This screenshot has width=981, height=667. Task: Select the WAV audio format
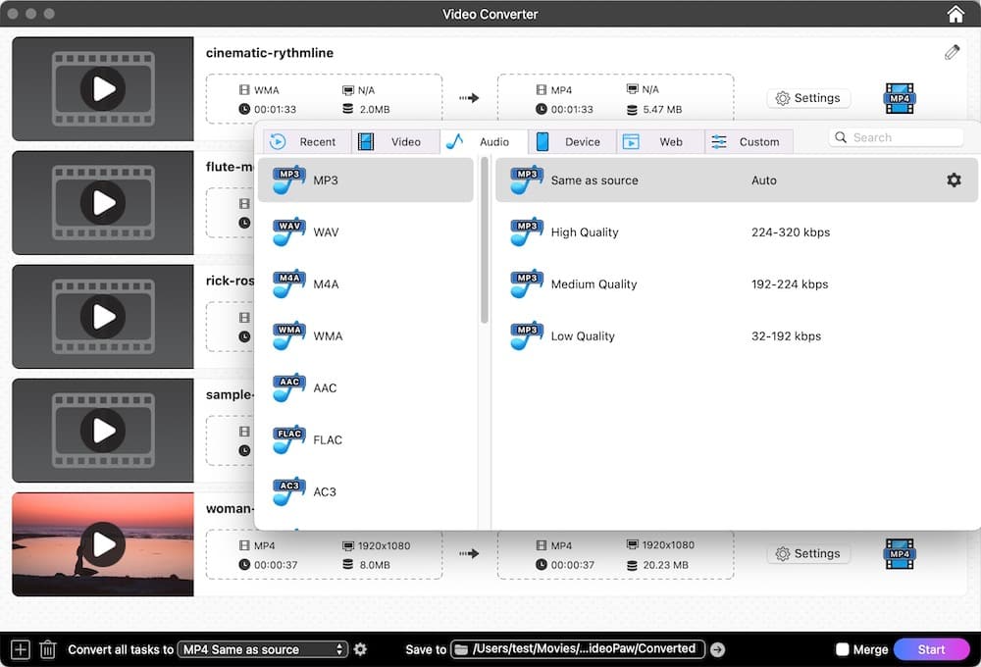pyautogui.click(x=324, y=231)
